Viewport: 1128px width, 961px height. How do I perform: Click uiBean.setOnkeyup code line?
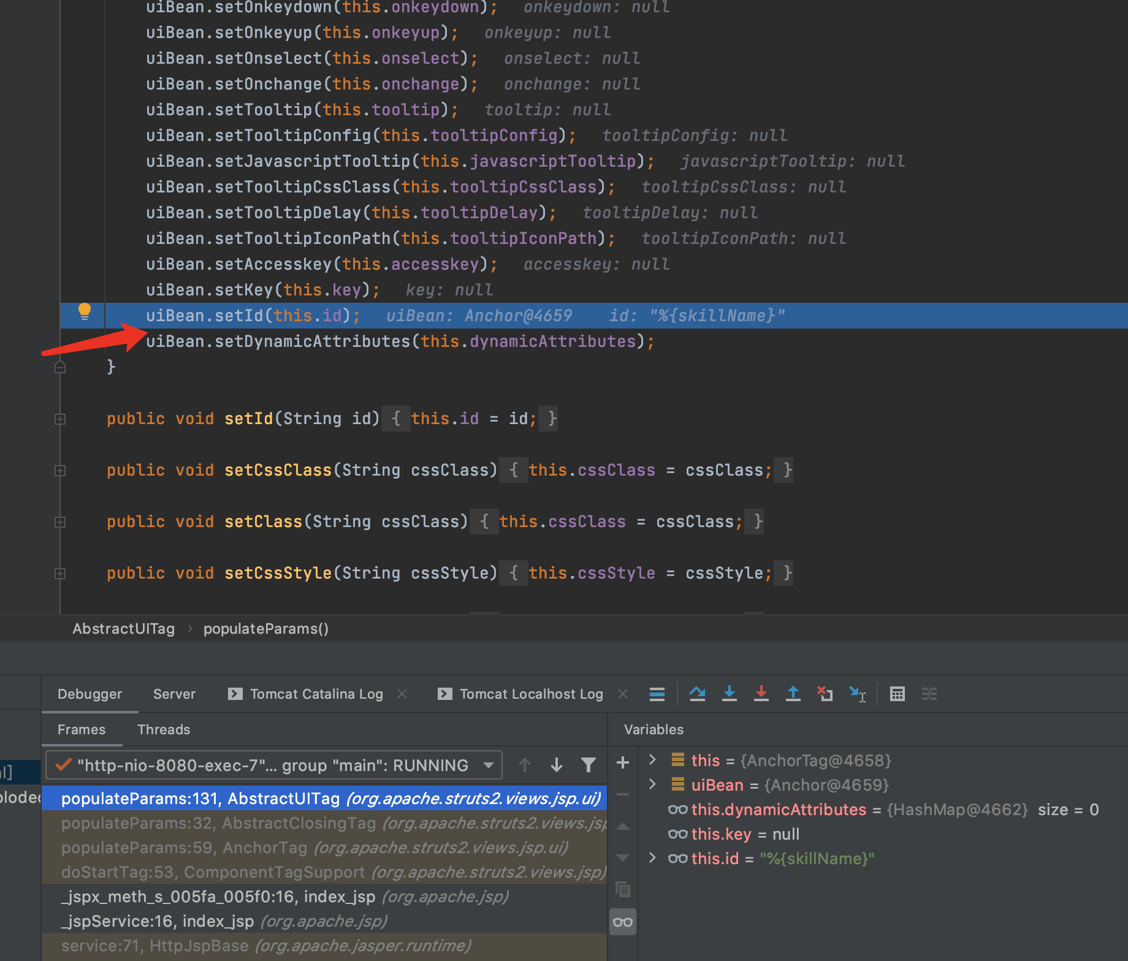click(302, 32)
